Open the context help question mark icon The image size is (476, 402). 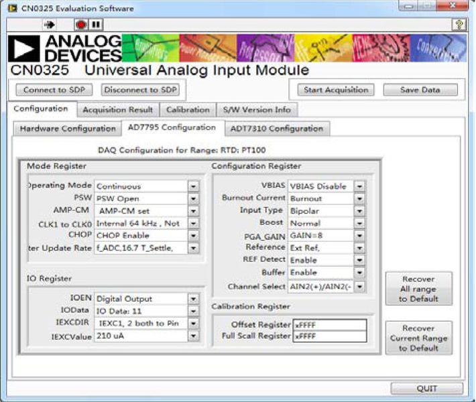(459, 25)
